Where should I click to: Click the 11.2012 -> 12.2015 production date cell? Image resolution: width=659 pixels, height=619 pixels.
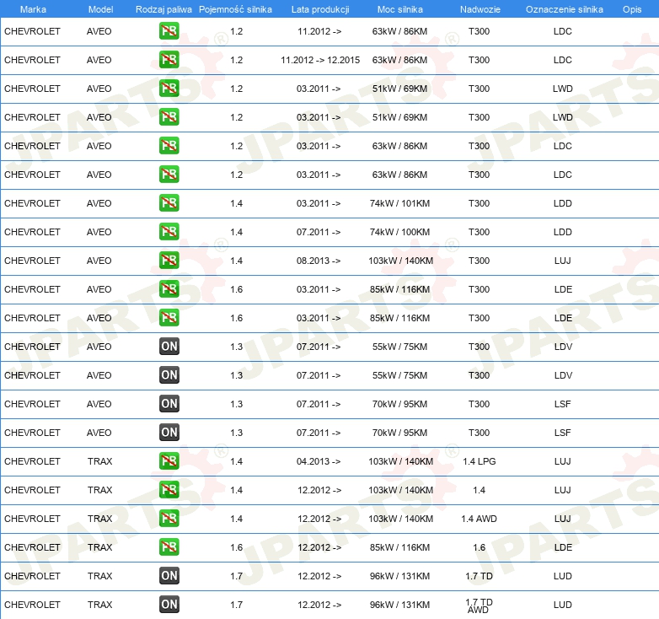[x=319, y=60]
